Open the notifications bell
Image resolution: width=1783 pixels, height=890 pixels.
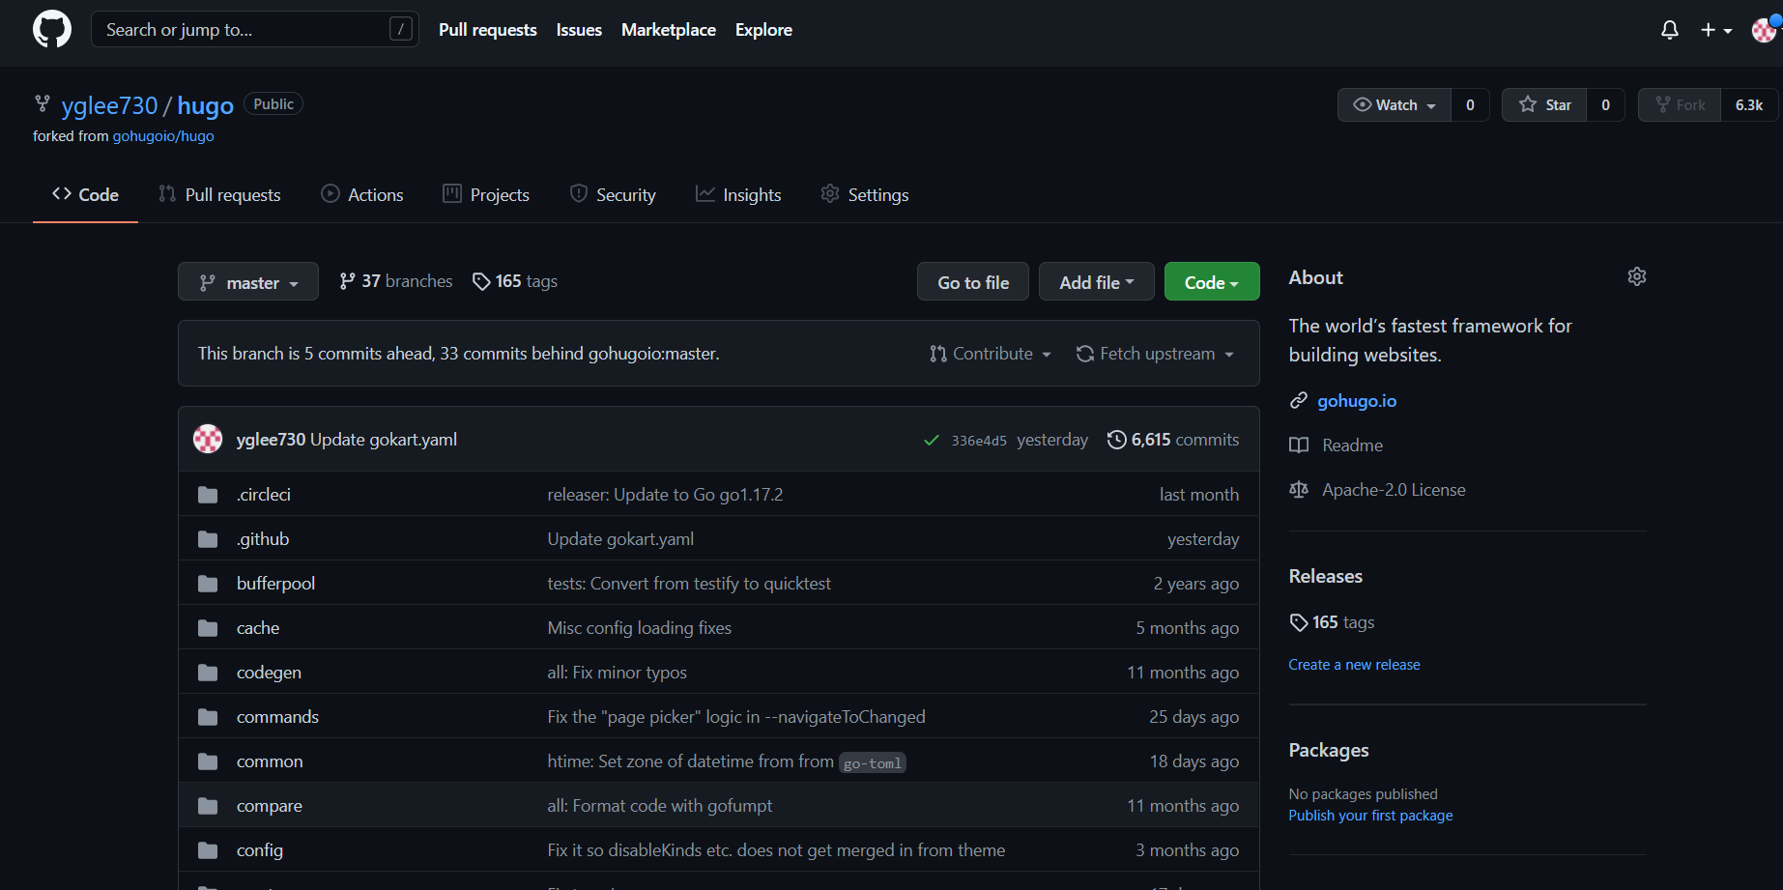click(x=1669, y=30)
